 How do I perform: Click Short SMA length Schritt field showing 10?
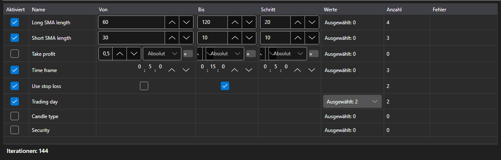[x=275, y=38]
